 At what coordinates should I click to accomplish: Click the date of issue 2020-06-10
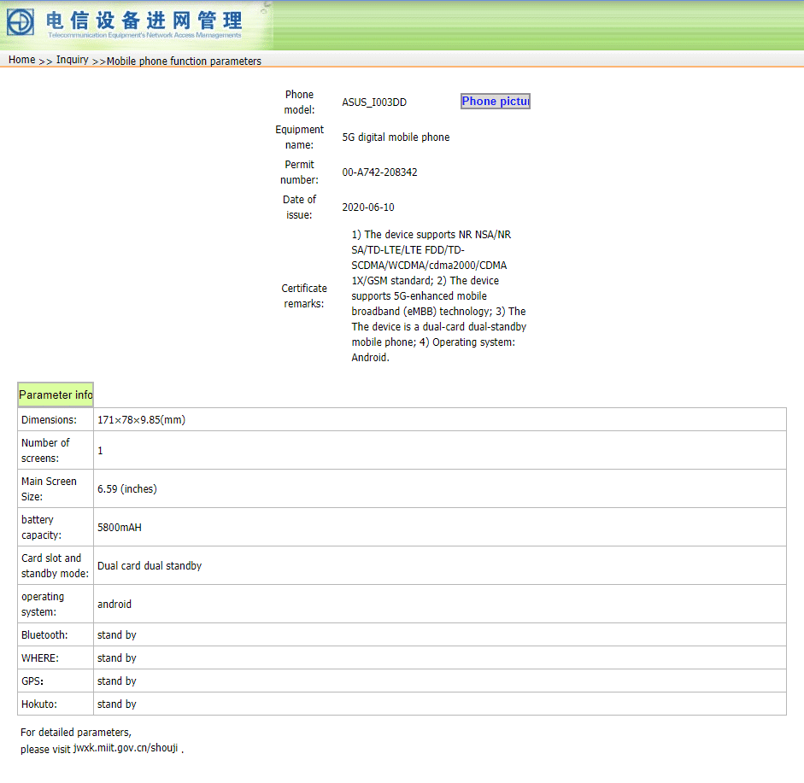point(368,207)
